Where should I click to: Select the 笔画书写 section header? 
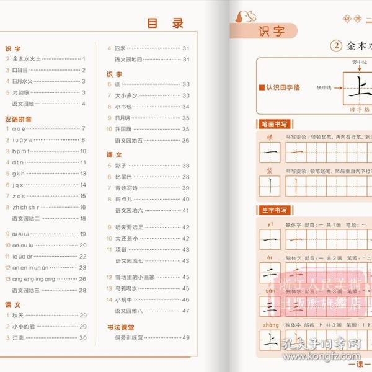tap(273, 125)
